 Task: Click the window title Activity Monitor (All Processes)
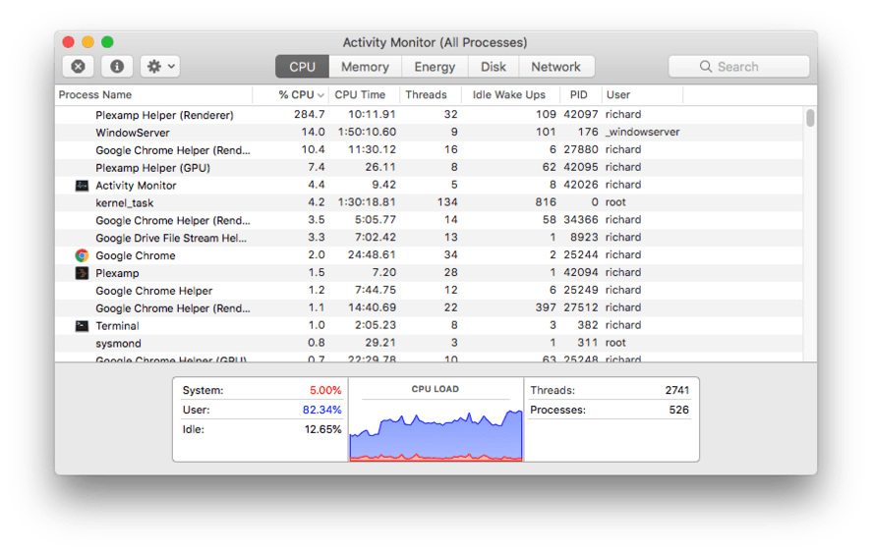pyautogui.click(x=435, y=43)
